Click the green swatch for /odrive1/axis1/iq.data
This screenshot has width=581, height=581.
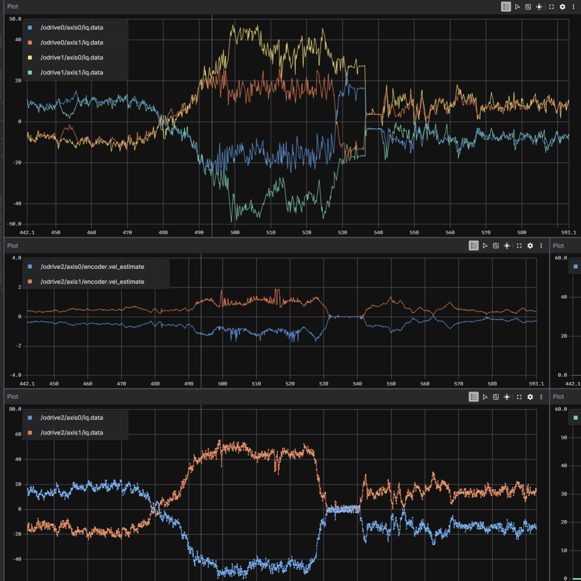coord(30,72)
